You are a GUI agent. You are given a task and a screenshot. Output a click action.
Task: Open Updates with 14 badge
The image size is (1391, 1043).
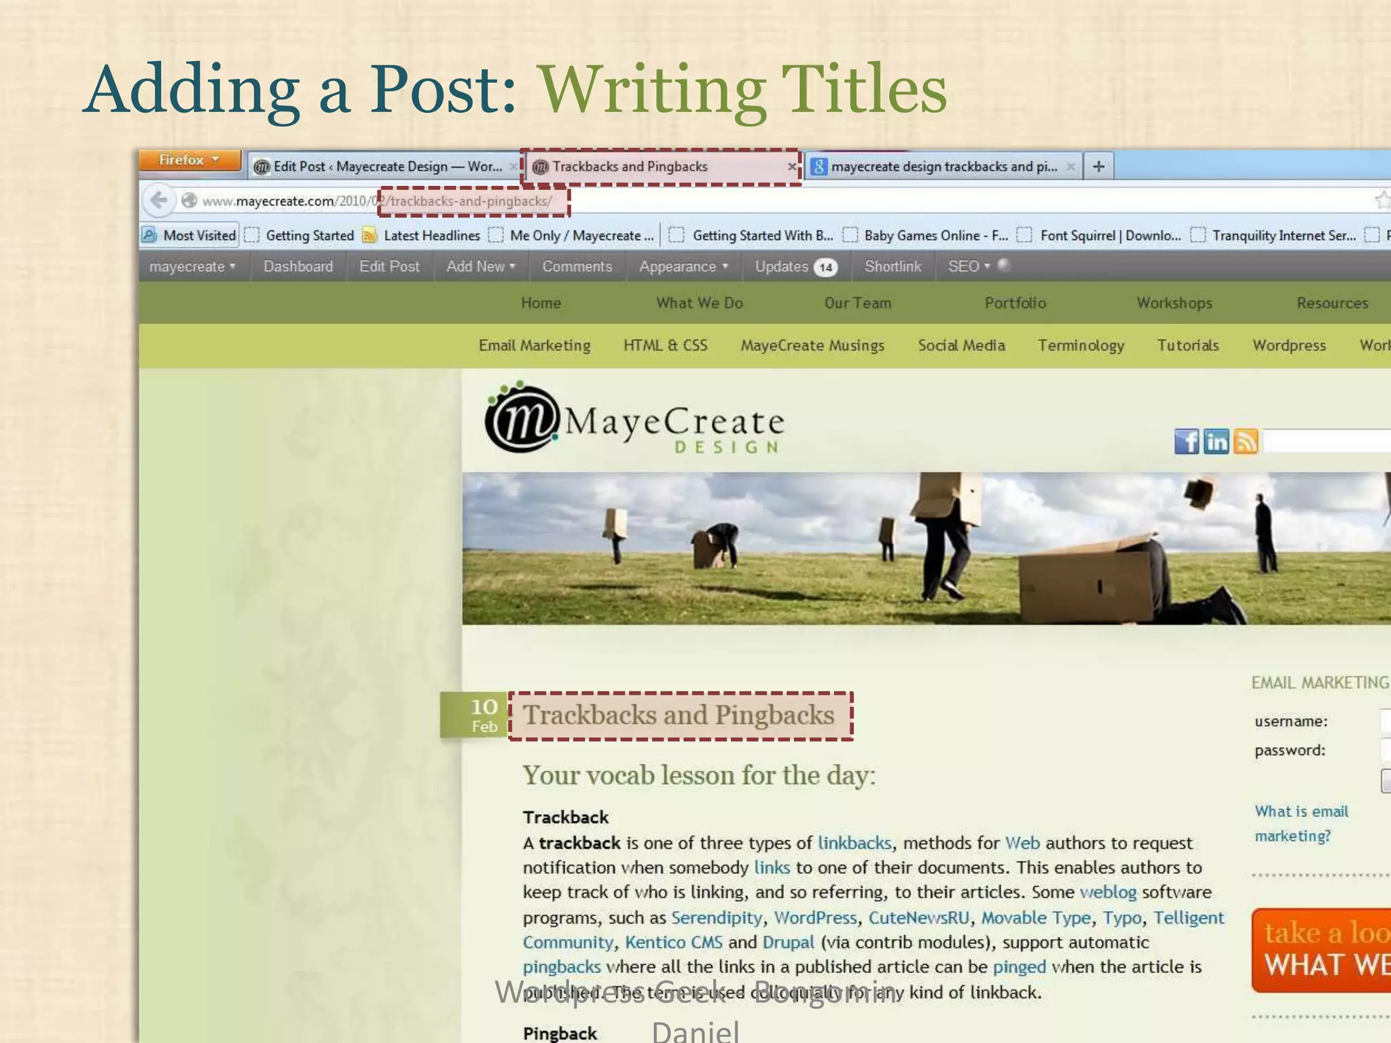click(x=795, y=267)
